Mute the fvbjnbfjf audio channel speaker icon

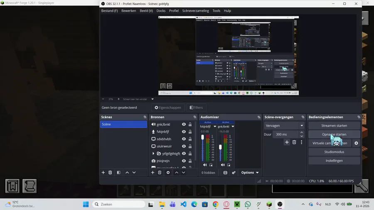pyautogui.click(x=205, y=165)
